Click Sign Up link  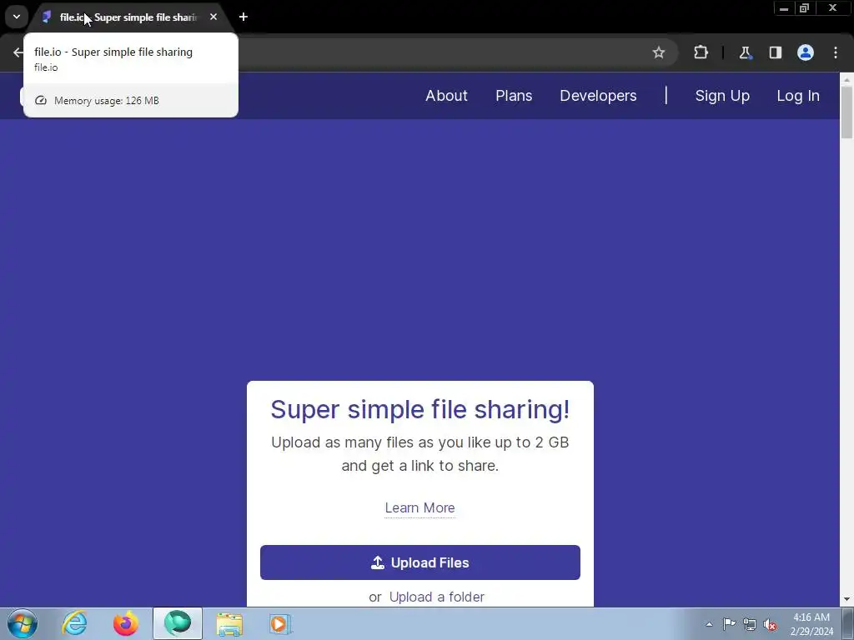(x=722, y=96)
